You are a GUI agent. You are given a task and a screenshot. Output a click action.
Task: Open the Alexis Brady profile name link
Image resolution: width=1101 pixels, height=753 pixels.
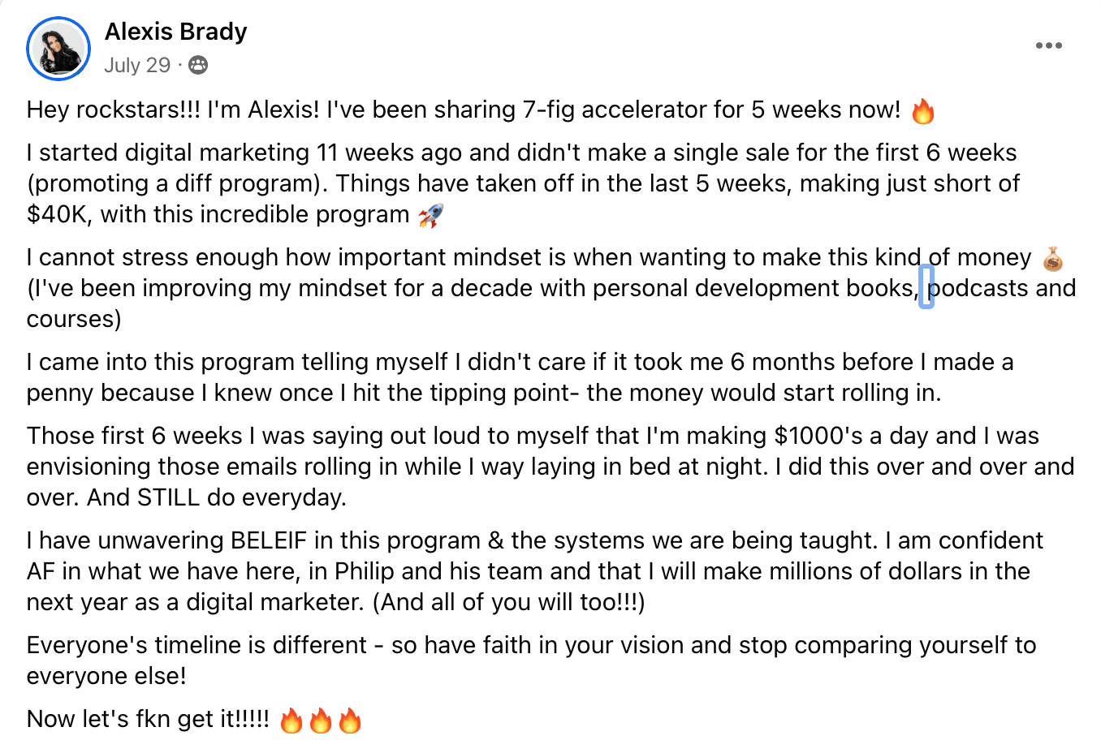175,32
